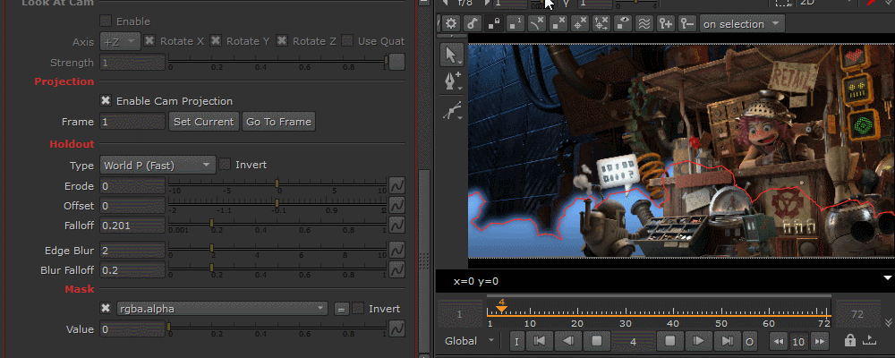The height and width of the screenshot is (358, 895).
Task: Skip back ten frames
Action: point(780,342)
